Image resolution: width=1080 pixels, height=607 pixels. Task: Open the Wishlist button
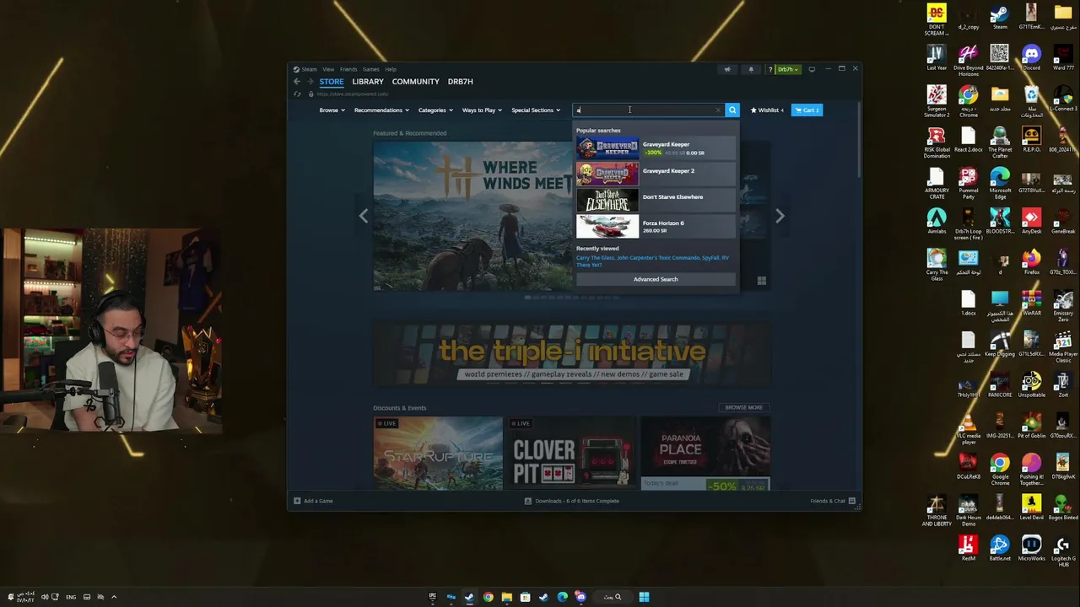(x=767, y=110)
